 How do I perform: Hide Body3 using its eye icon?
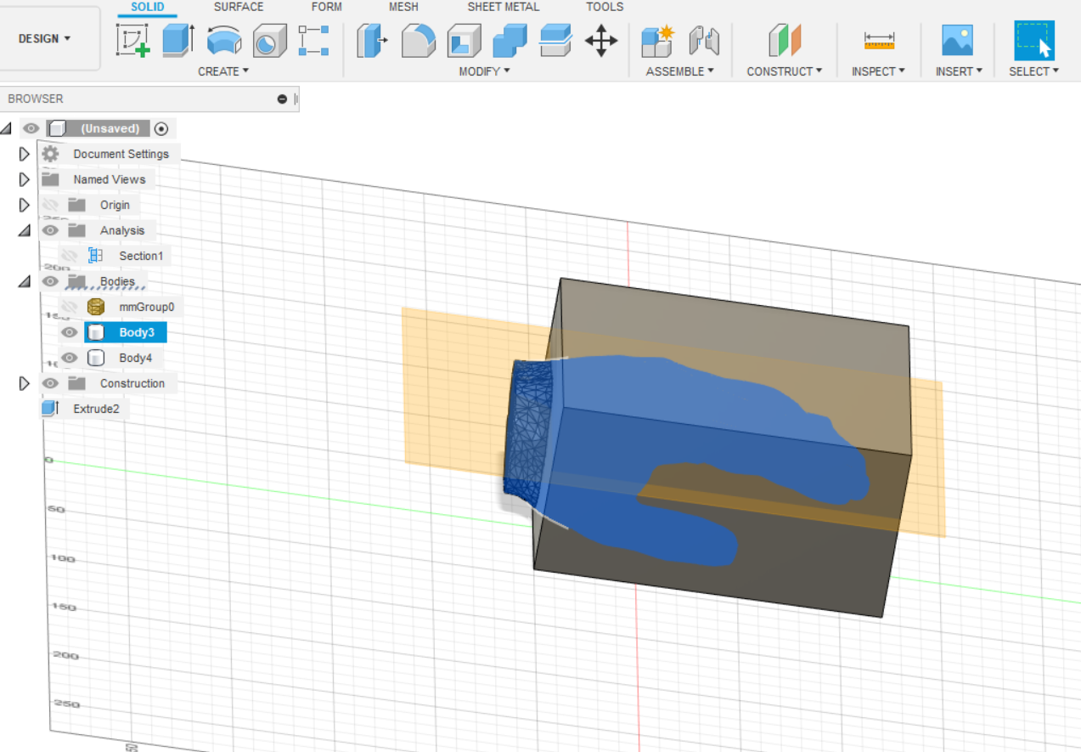pyautogui.click(x=69, y=332)
